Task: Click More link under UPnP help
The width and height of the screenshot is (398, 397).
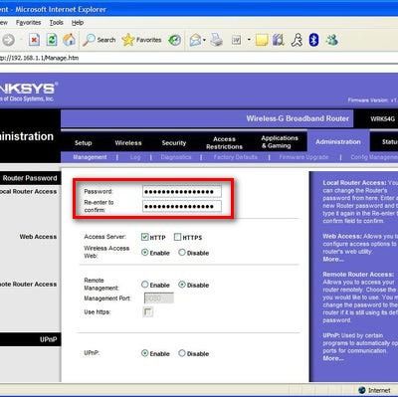Action: (x=333, y=358)
